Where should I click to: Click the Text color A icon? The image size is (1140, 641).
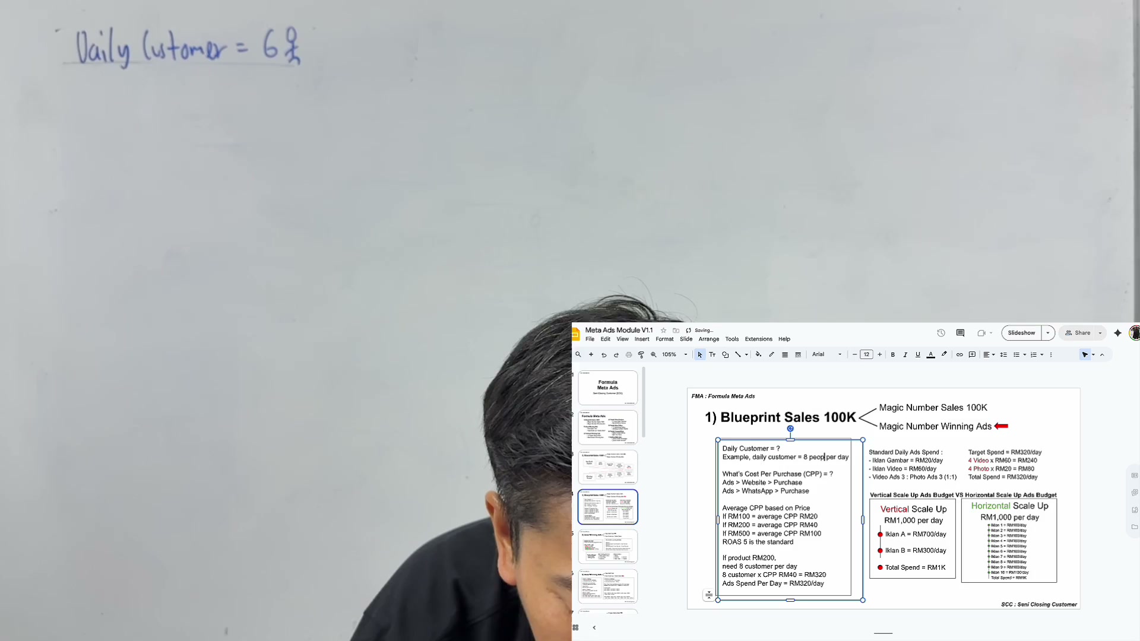[x=931, y=354]
